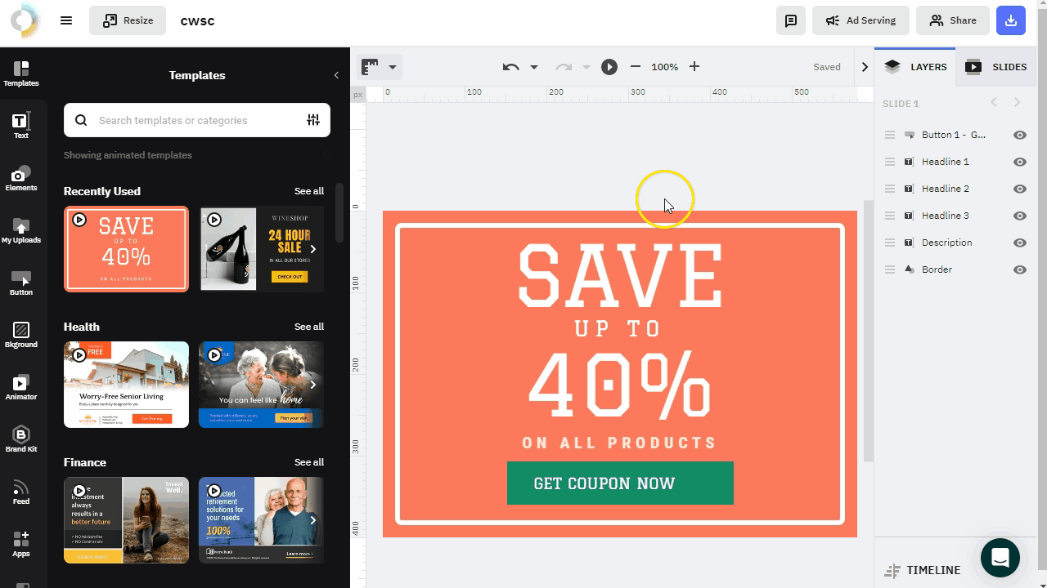1047x588 pixels.
Task: See all Health templates
Action: click(x=309, y=327)
